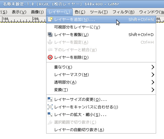Click the duplicate layer icon beside レイヤーを複製
The height and width of the screenshot is (139, 164).
point(50,35)
